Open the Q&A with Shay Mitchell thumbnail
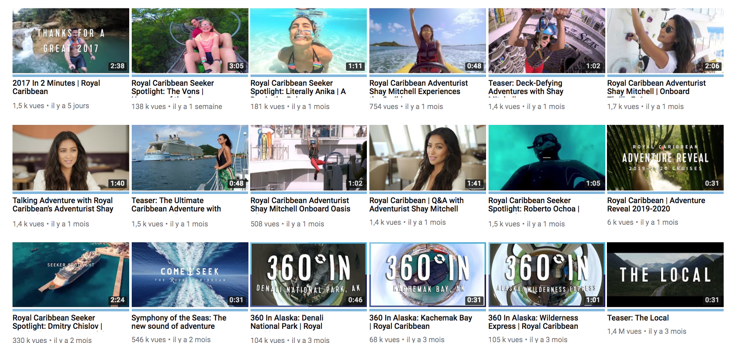737x343 pixels. [428, 158]
